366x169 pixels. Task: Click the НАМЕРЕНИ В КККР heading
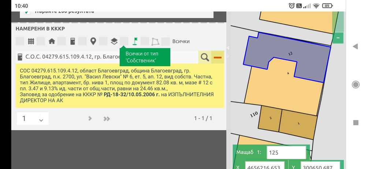[40, 29]
